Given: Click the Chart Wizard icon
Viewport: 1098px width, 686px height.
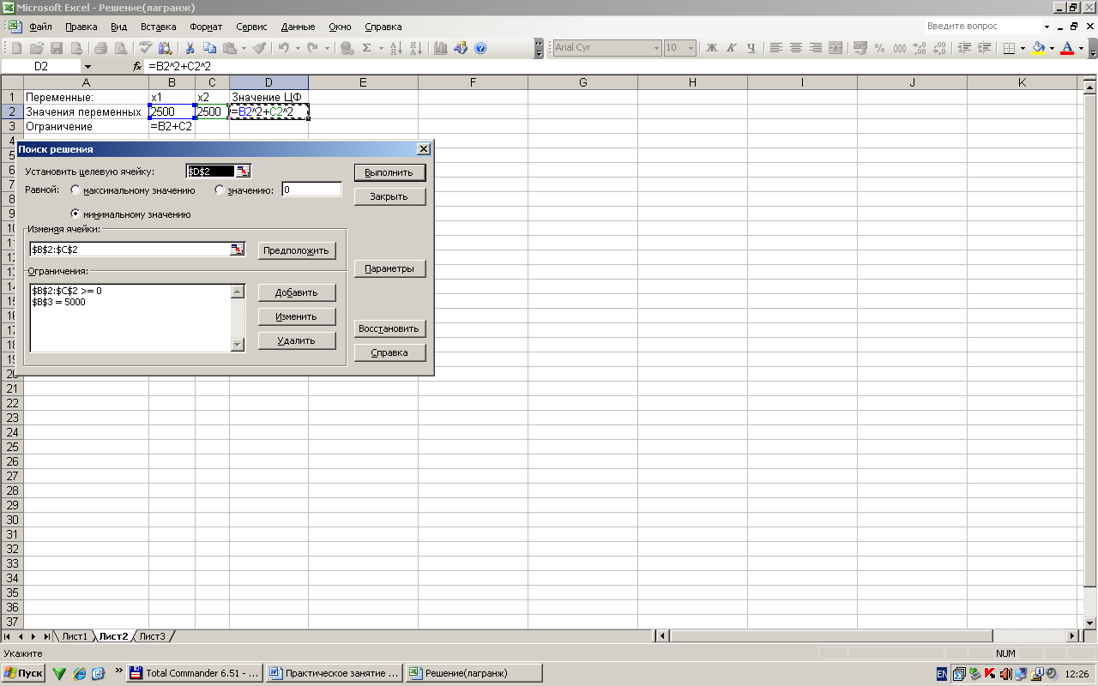Looking at the screenshot, I should [x=441, y=48].
